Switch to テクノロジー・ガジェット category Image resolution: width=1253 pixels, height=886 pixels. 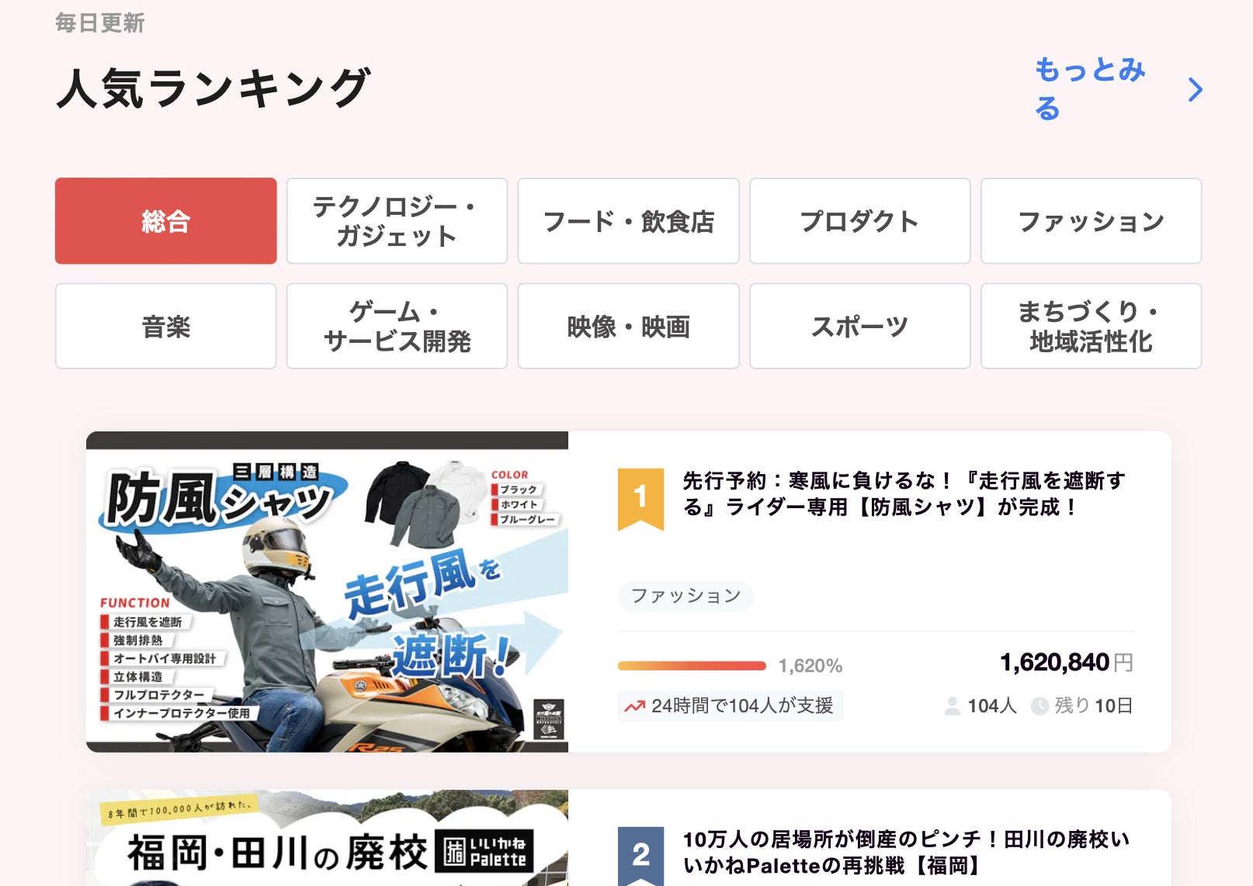[x=397, y=221]
